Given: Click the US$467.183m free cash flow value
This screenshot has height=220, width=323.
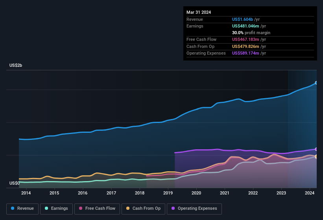Looking at the screenshot, I should click(x=245, y=39).
